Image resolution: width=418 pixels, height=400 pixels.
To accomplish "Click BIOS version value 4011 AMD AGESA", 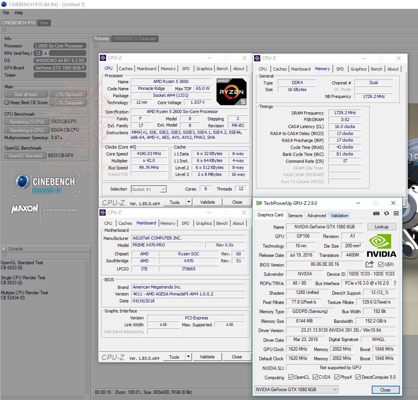I will click(189, 294).
